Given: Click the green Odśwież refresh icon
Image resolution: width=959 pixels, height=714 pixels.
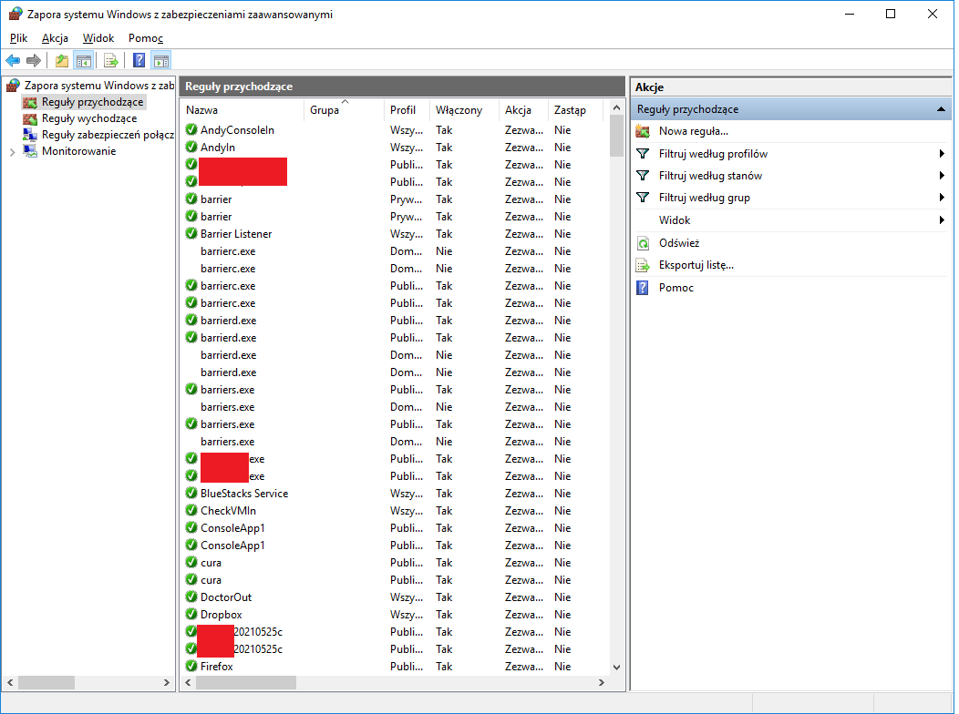Looking at the screenshot, I should pyautogui.click(x=643, y=243).
